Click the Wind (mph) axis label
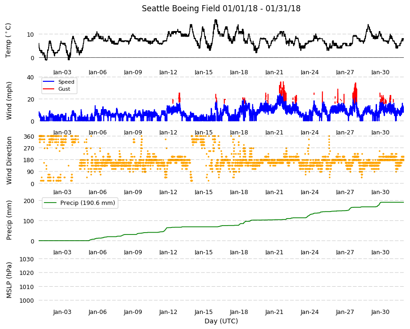Screen dimensions: 410x329 pos(9,101)
